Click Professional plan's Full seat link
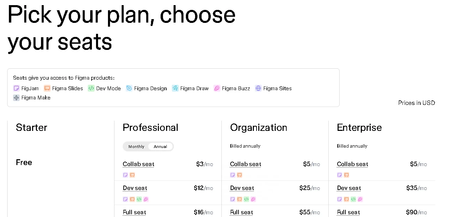This screenshot has height=217, width=451. tap(134, 212)
